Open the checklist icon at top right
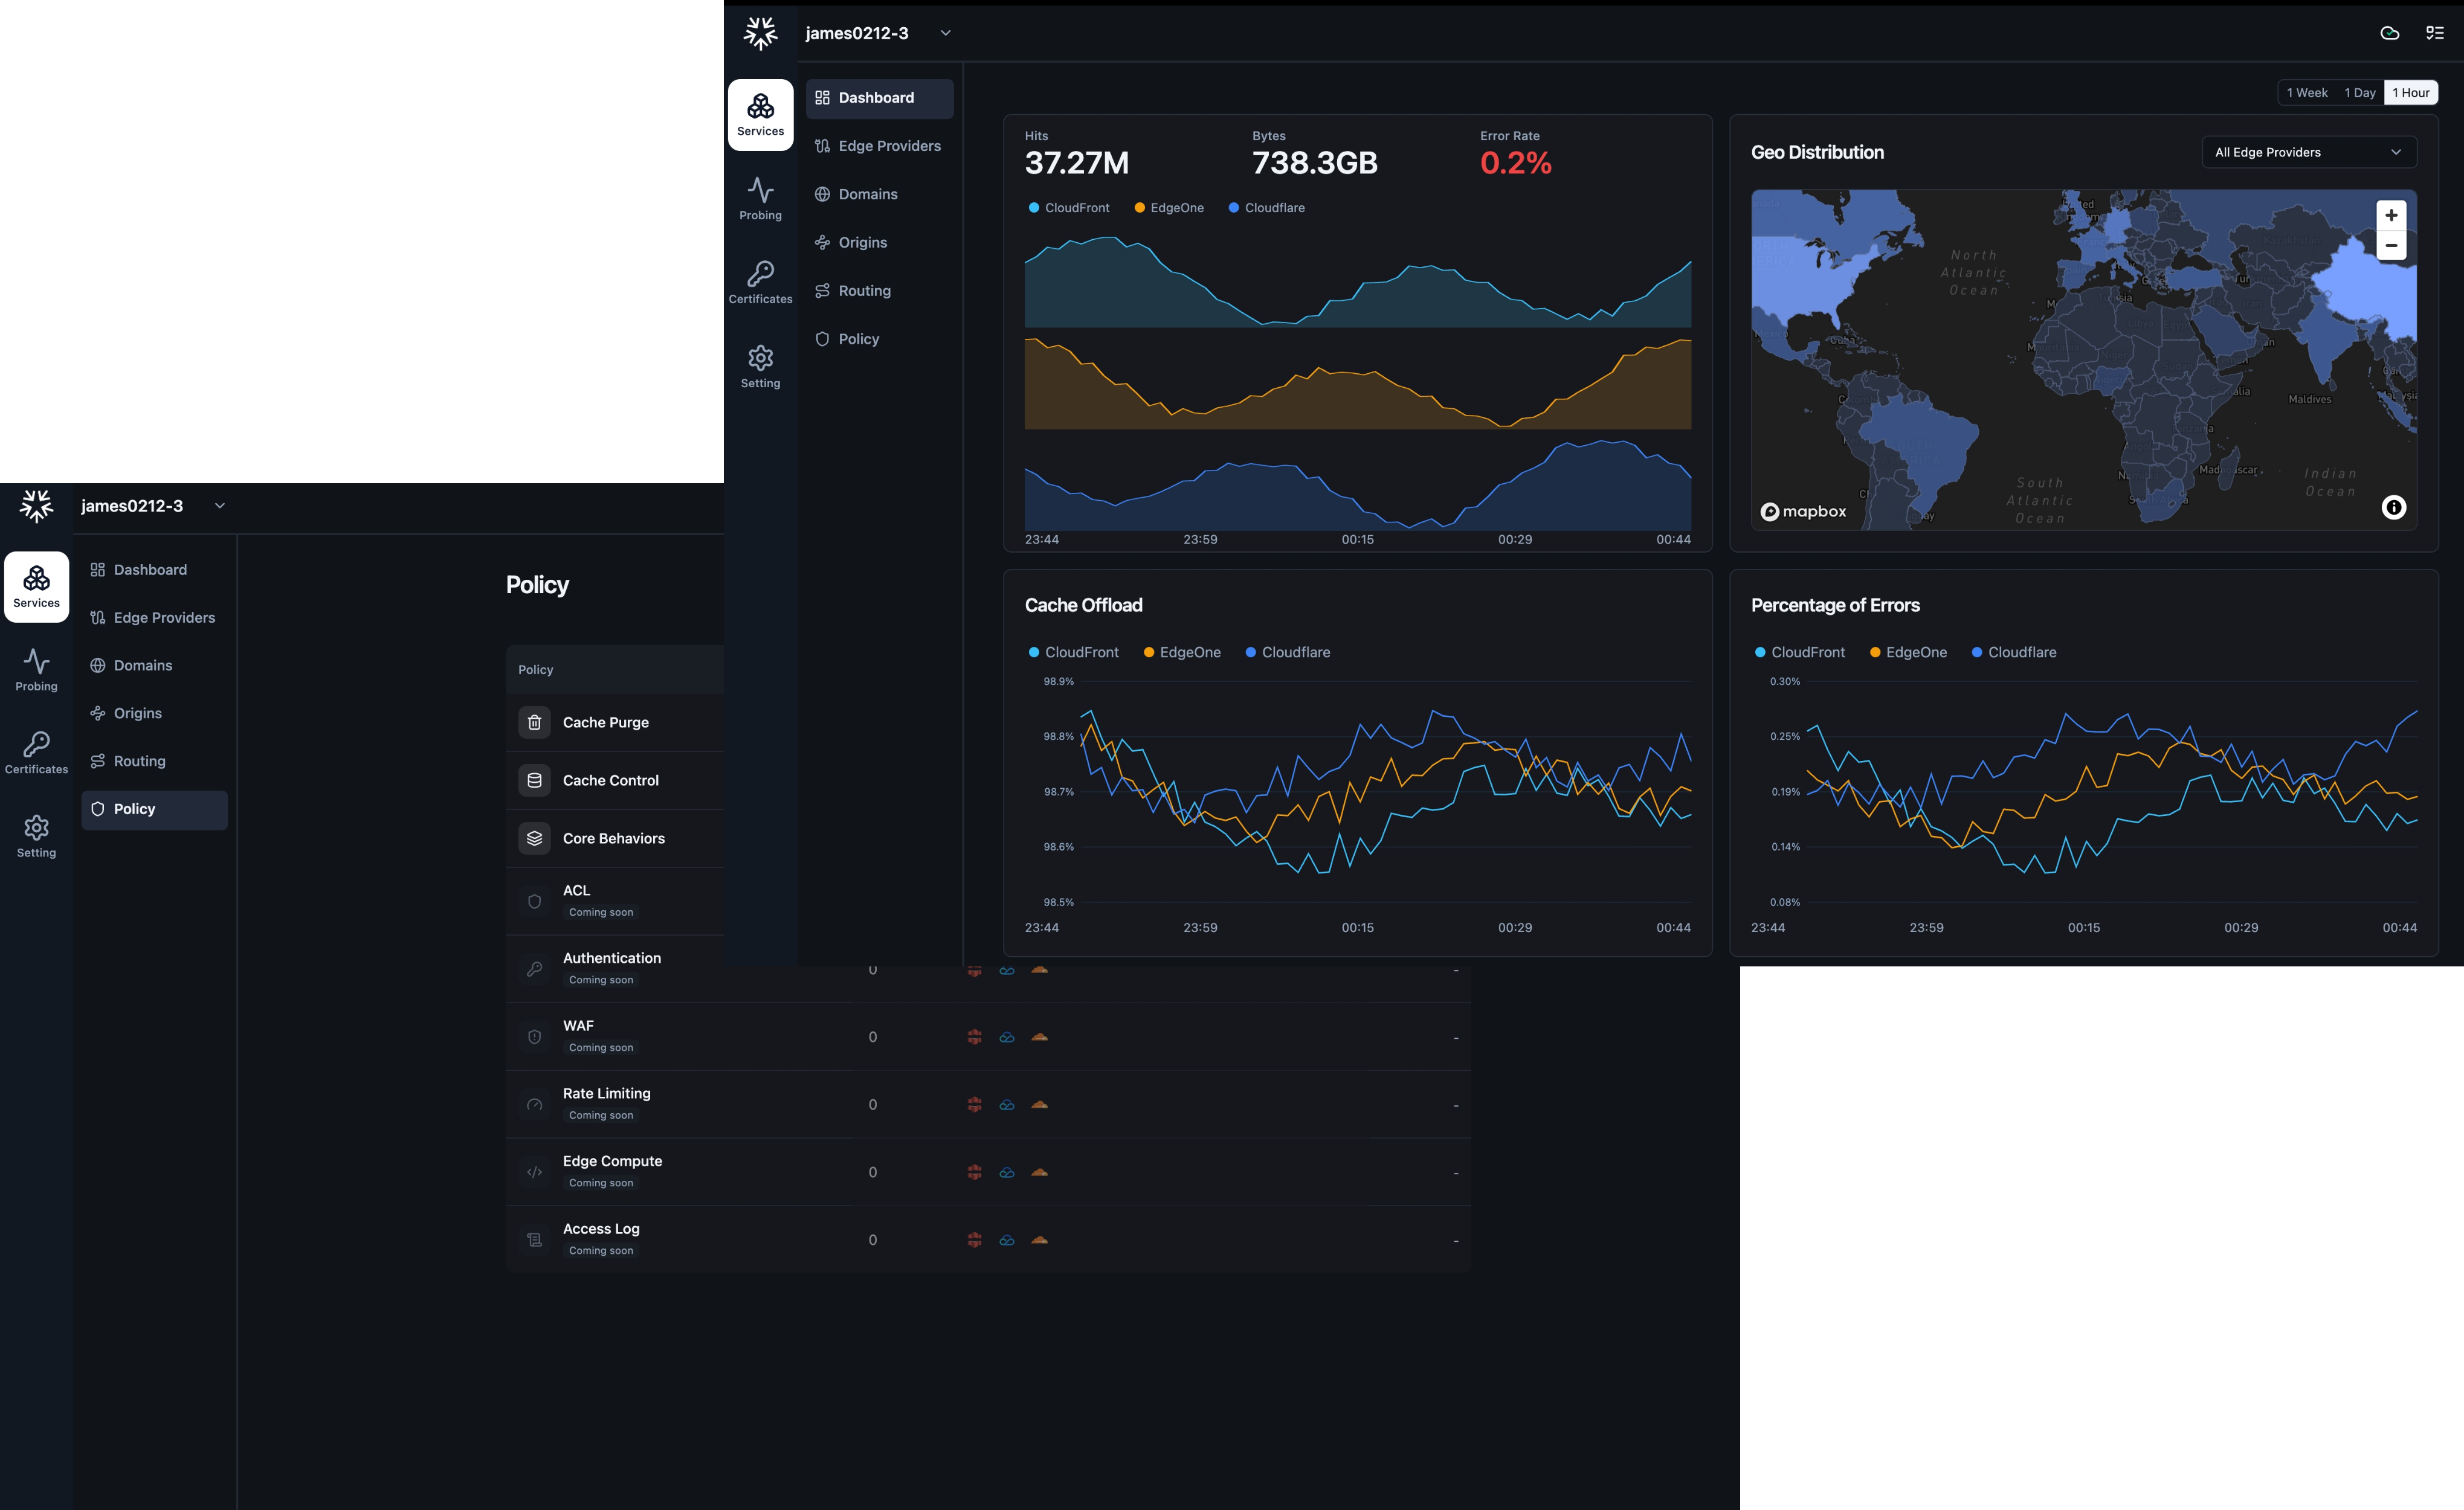Screen dimensions: 2464x1510 (2435, 33)
